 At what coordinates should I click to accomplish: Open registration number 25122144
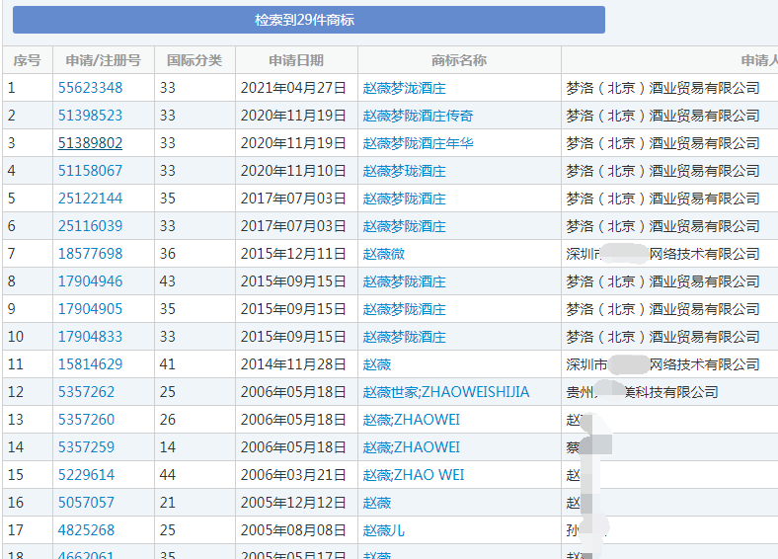pos(90,199)
